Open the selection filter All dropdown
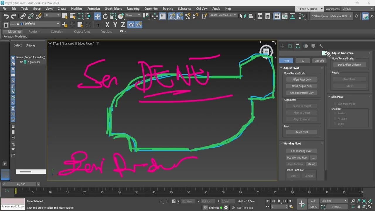Screen dimensions: 375x211 pos(52,15)
